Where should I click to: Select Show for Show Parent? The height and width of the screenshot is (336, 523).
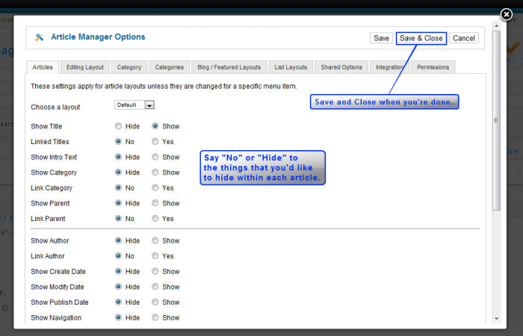[155, 203]
